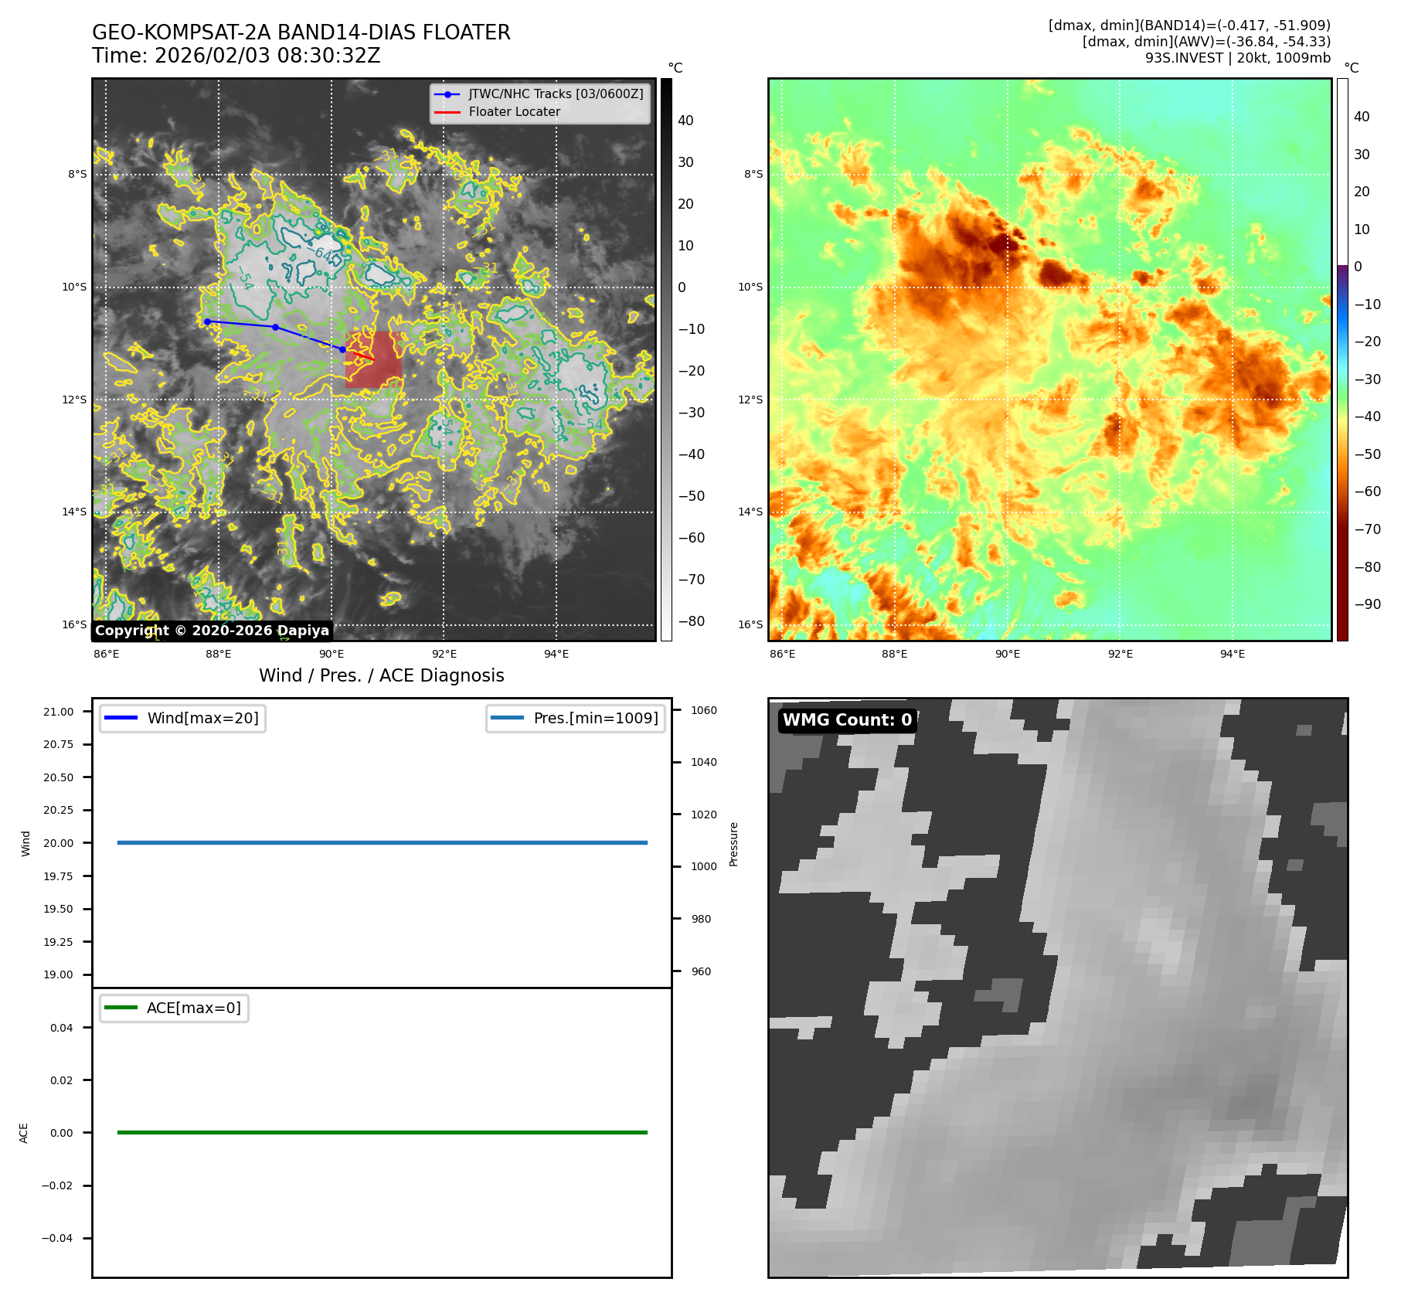Viewport: 1401px width, 1306px height.
Task: Click the WMG Count: 0 badge
Action: 847,720
